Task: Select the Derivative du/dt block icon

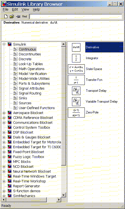Action: [76, 47]
